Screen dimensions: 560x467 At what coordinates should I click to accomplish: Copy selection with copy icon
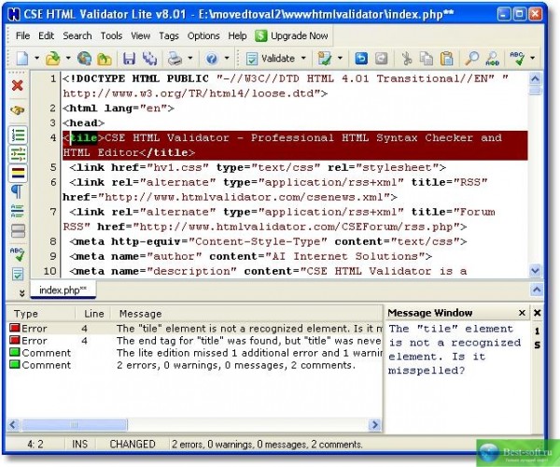427,58
